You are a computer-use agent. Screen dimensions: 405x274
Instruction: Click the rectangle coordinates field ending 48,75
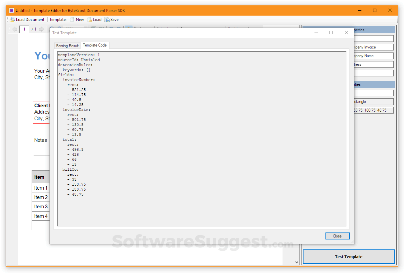[x=374, y=110]
